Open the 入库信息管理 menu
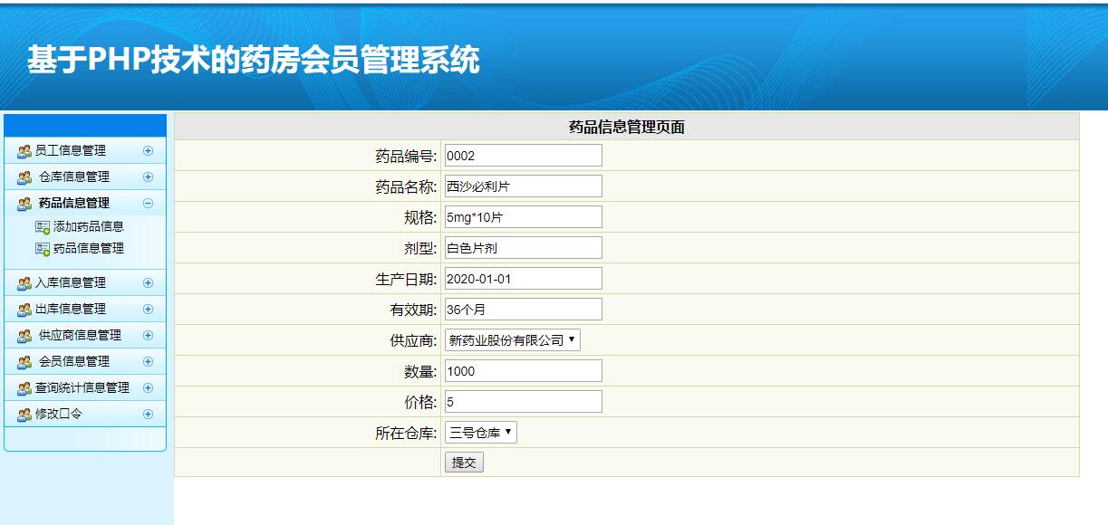This screenshot has height=525, width=1108. [71, 283]
